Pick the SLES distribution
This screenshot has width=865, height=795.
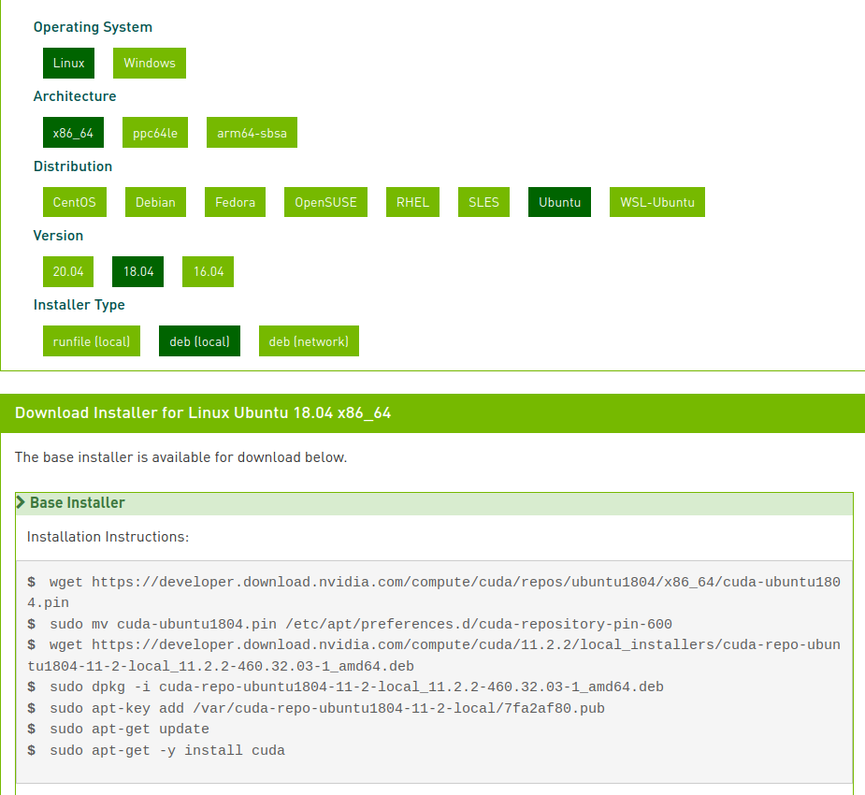point(483,202)
